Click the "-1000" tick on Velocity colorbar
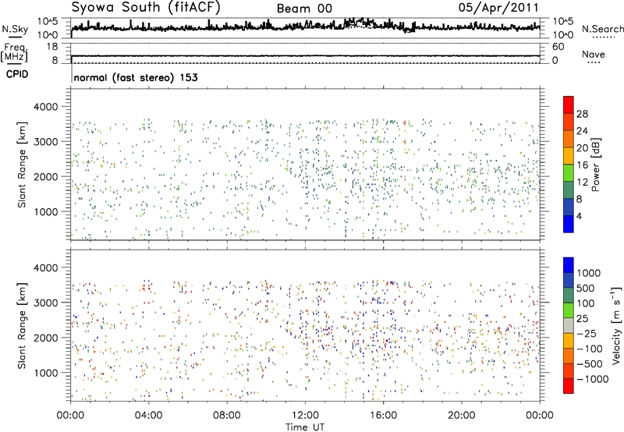 click(x=592, y=379)
